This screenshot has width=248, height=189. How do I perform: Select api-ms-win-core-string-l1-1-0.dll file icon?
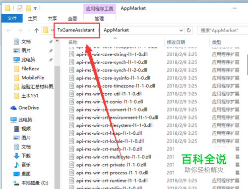pos(71,54)
